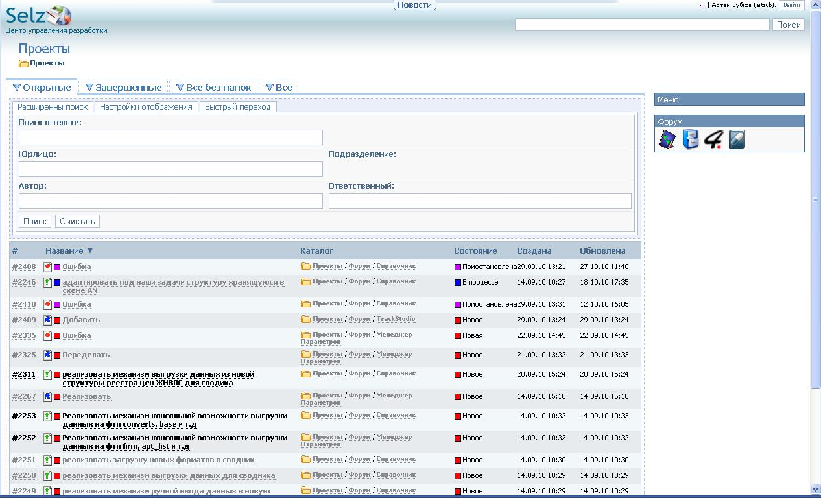Switch to the Завершенные filter tab
The width and height of the screenshot is (821, 498).
[123, 88]
